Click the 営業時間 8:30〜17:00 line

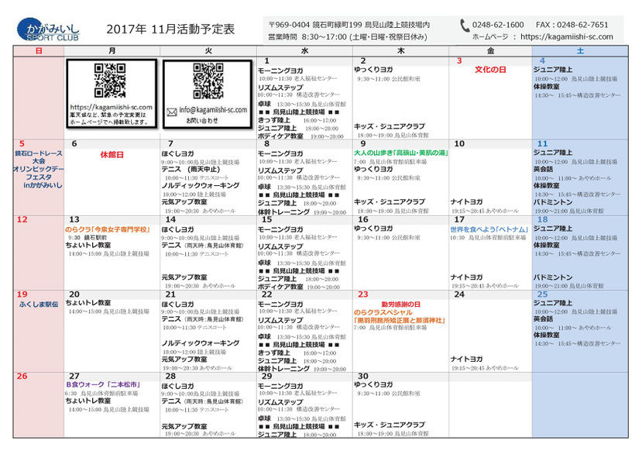click(x=348, y=37)
